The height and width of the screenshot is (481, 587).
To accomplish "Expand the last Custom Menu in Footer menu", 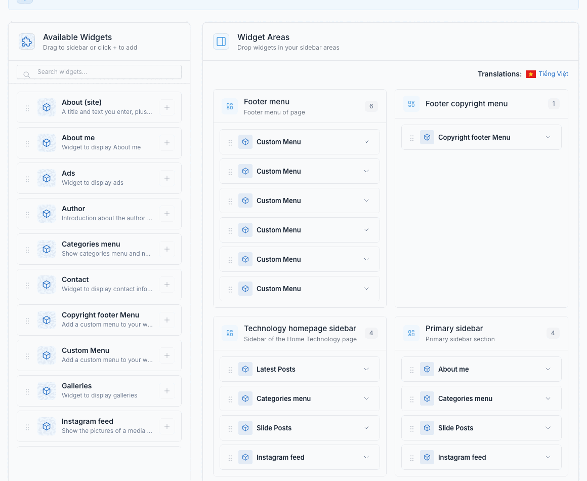I will pyautogui.click(x=366, y=289).
